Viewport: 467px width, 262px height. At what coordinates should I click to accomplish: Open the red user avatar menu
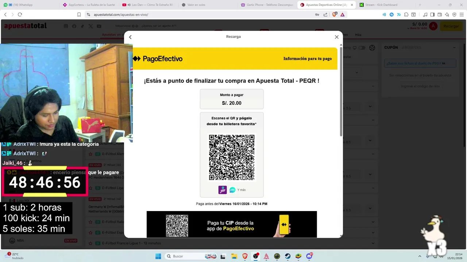tap(433, 26)
